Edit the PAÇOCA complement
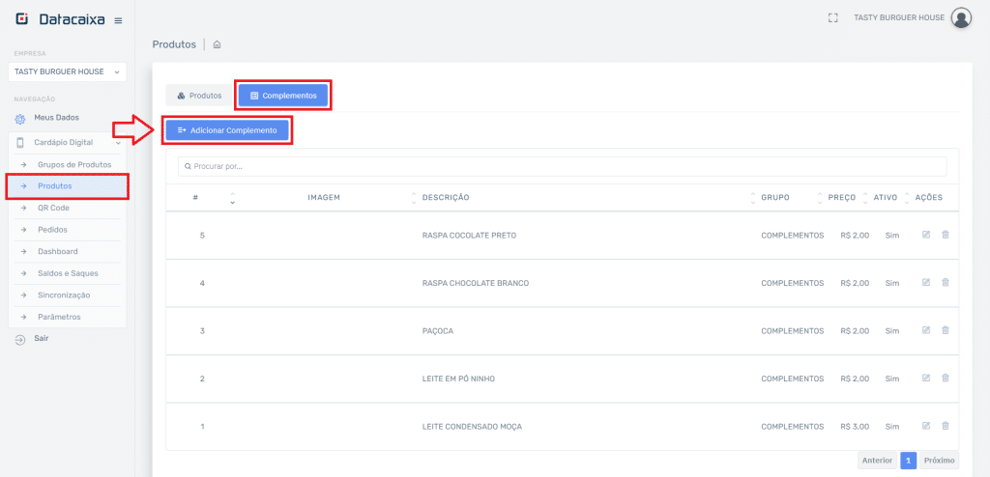Screen dimensions: 990x477 [x=926, y=330]
